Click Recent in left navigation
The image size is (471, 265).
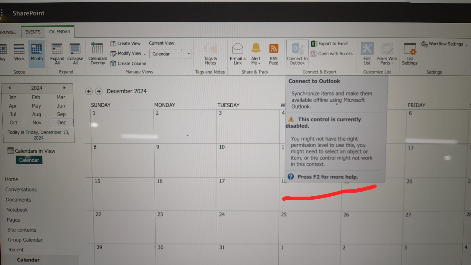[16, 250]
